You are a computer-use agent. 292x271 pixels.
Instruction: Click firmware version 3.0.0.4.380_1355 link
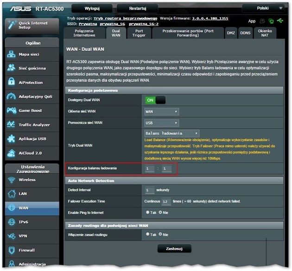(x=210, y=18)
